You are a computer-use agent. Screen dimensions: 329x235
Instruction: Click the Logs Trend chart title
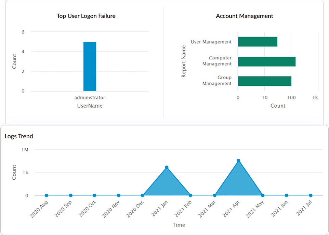tap(19, 136)
